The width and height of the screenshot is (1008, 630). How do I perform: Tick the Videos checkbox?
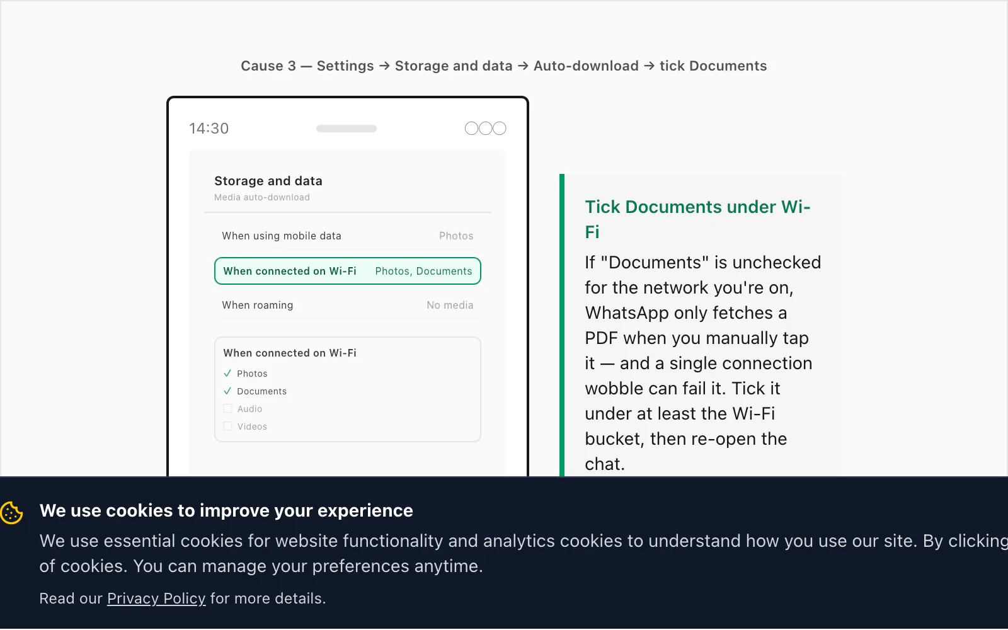pos(227,427)
